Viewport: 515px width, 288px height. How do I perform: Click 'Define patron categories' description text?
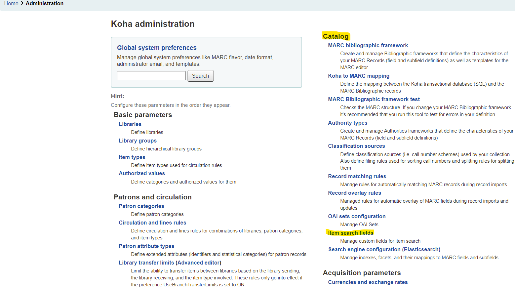click(157, 214)
